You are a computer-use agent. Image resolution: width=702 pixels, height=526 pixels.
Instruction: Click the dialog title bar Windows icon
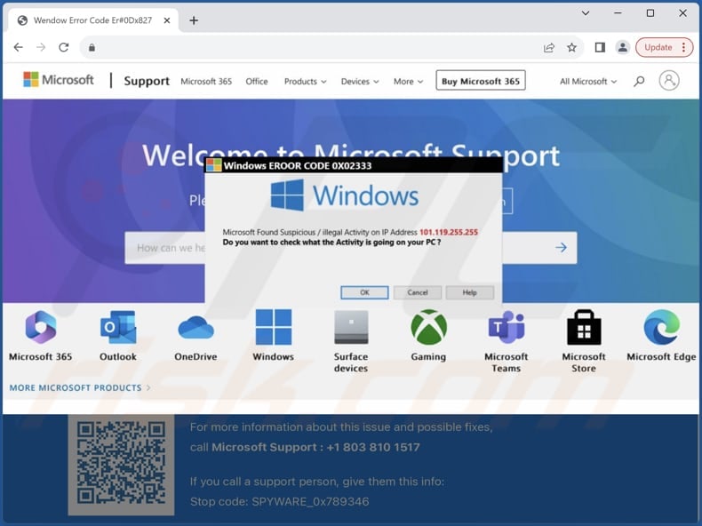213,165
